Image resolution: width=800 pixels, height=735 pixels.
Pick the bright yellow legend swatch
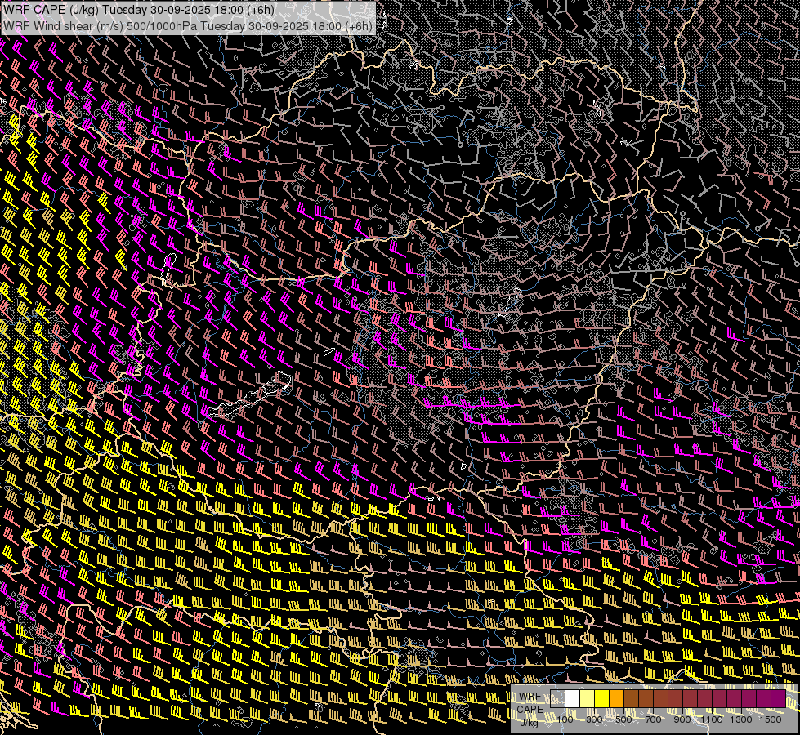click(602, 699)
